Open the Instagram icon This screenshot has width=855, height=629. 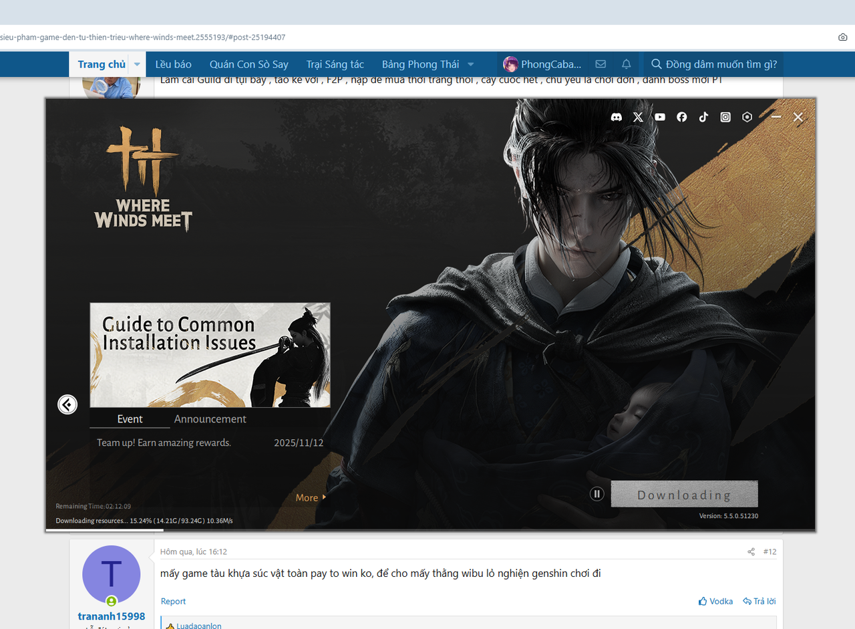725,116
